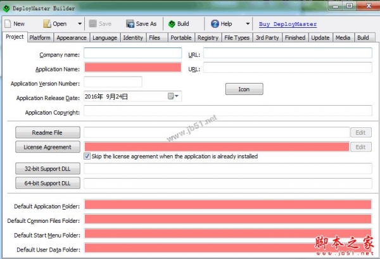Go to the Registry tab
This screenshot has height=259, width=380.
[208, 38]
